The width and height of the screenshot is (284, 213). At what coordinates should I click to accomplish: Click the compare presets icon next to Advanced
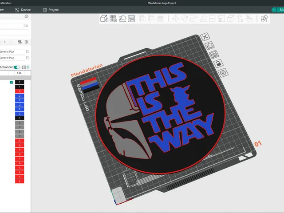[24, 67]
